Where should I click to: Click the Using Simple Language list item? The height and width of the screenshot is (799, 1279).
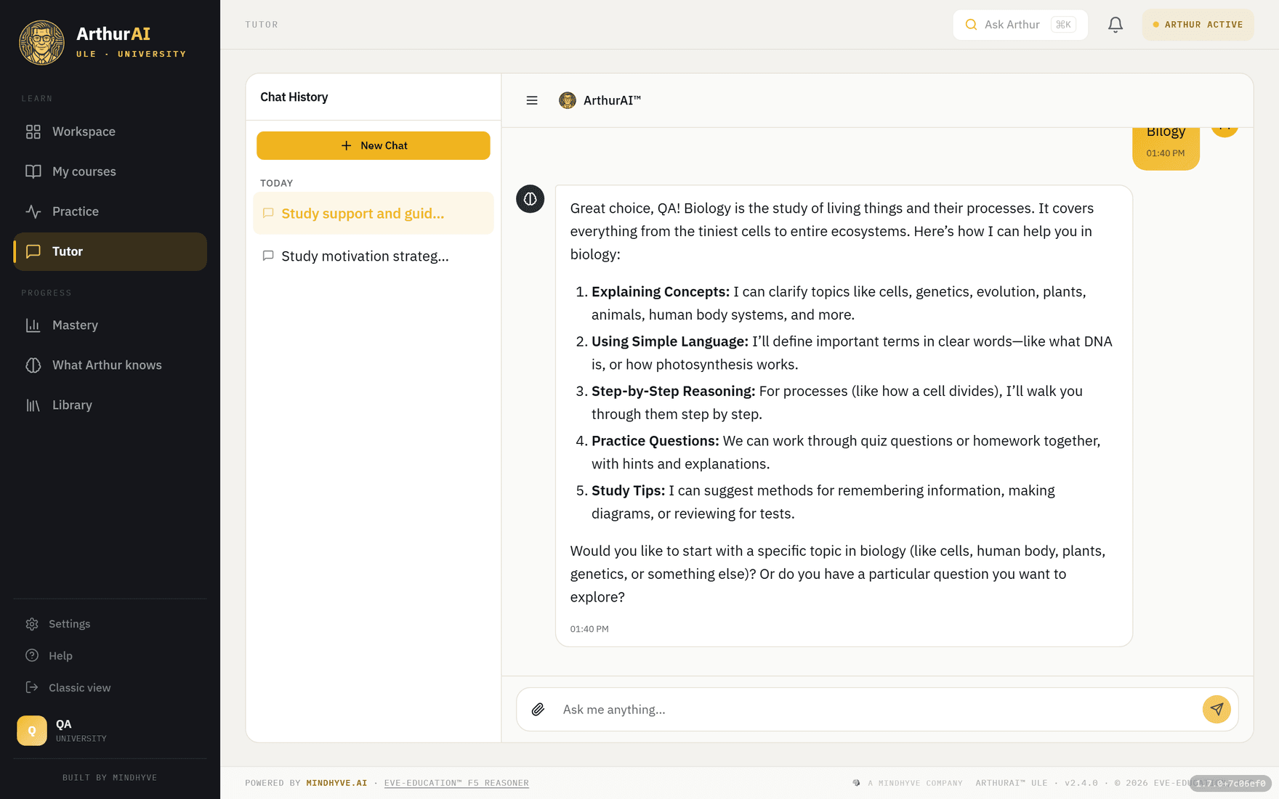pos(852,352)
